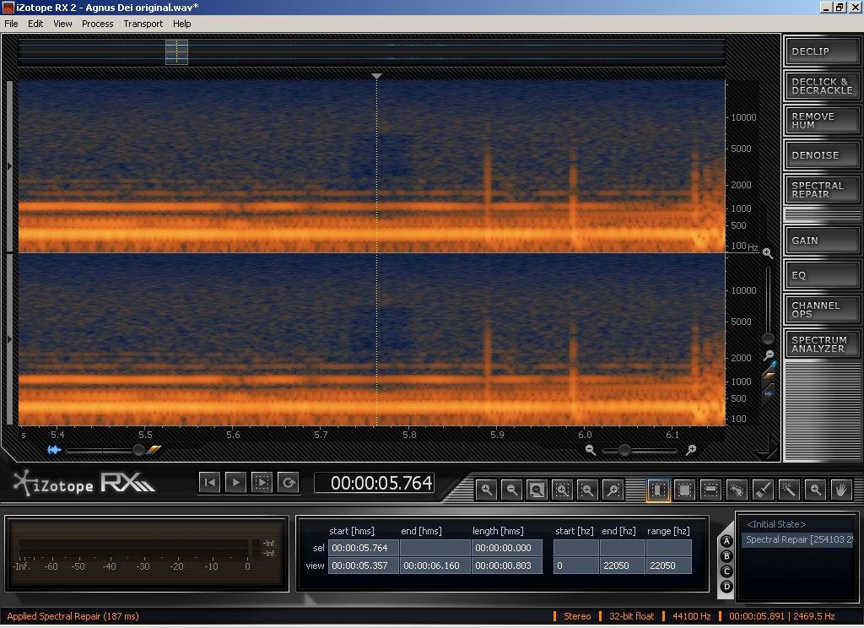Click the vertical frequency zoom-in magnifier

click(768, 253)
